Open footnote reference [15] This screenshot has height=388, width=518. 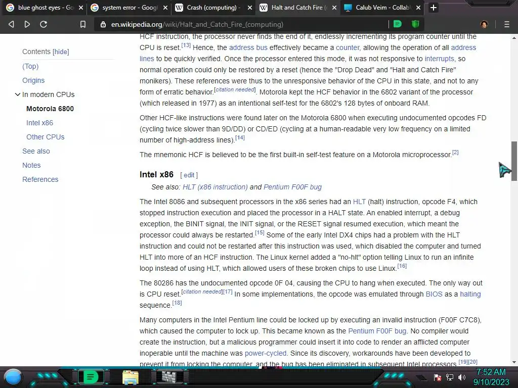point(260,232)
